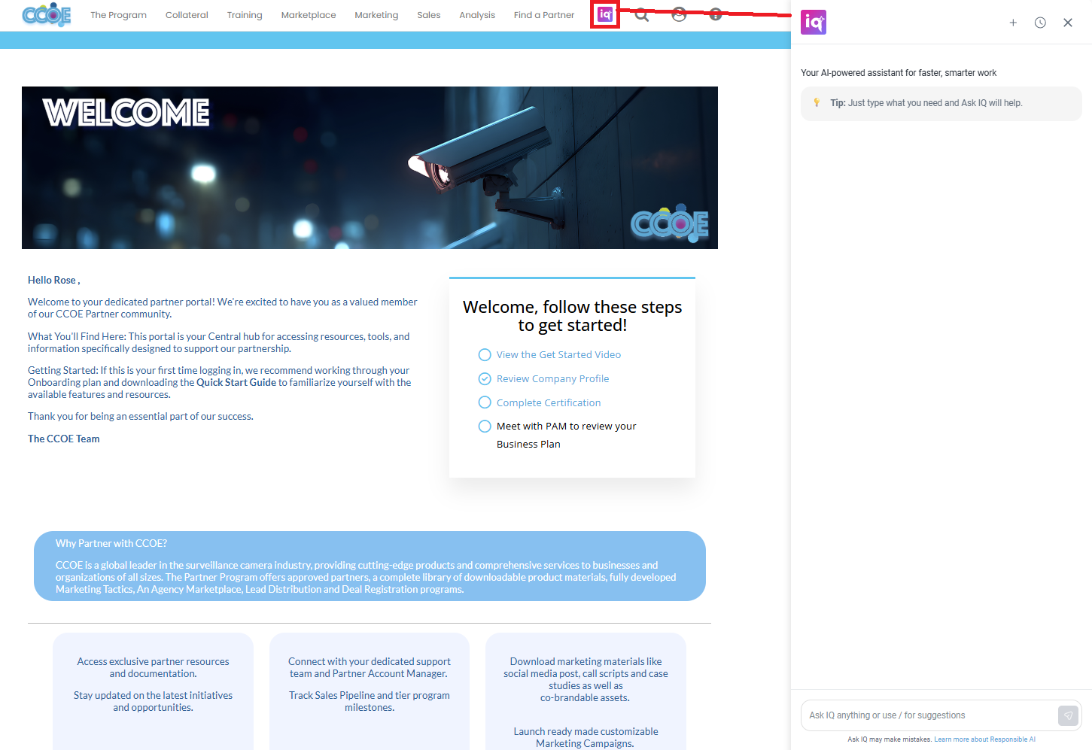This screenshot has height=750, width=1092.
Task: Tick the Meet with PAM step circle
Action: [x=485, y=427]
